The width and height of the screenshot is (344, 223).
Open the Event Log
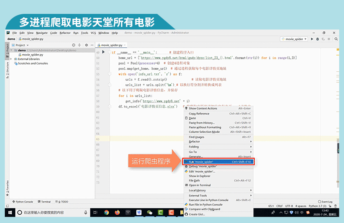pos(325,202)
